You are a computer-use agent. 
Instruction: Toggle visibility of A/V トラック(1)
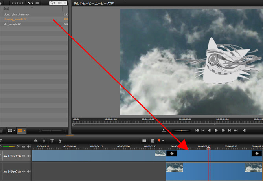pos(24,156)
